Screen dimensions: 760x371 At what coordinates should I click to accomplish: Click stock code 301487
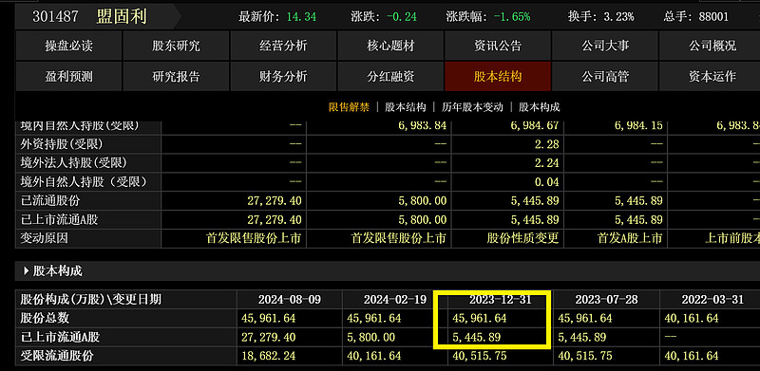coord(55,17)
